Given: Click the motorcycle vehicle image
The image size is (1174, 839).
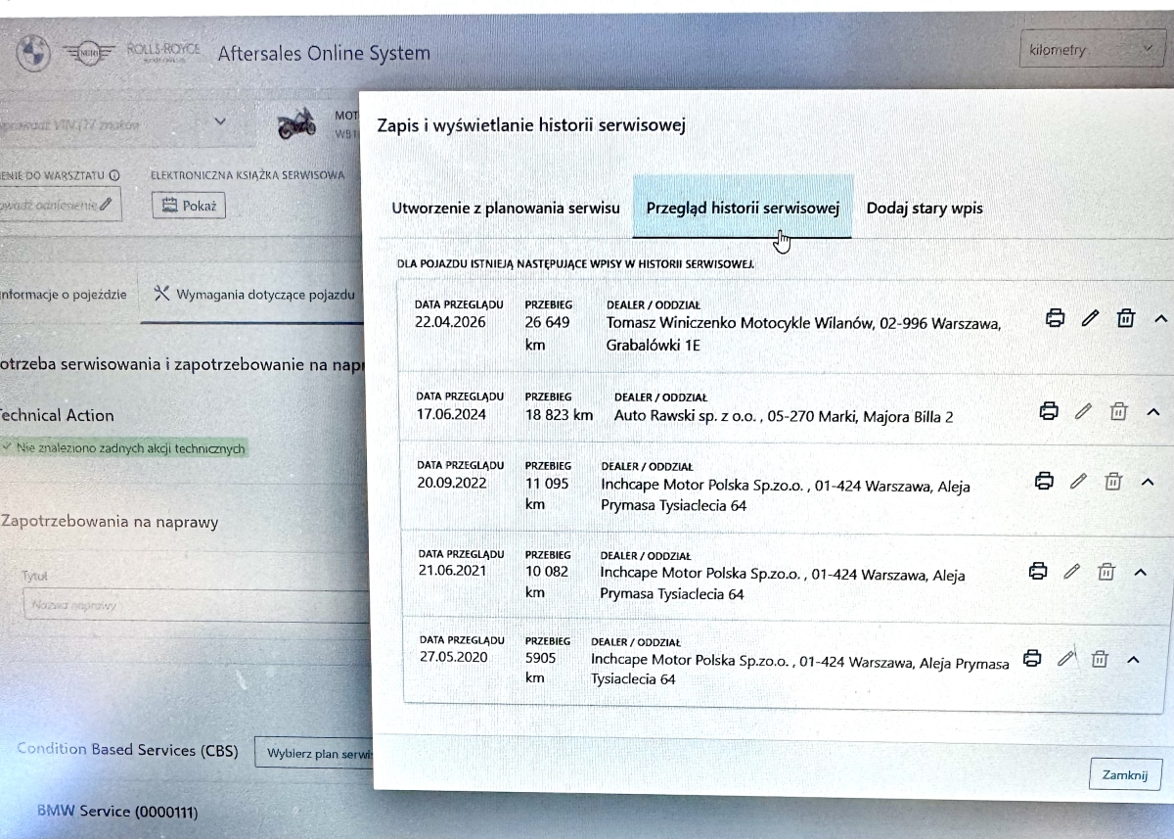Looking at the screenshot, I should pos(297,123).
